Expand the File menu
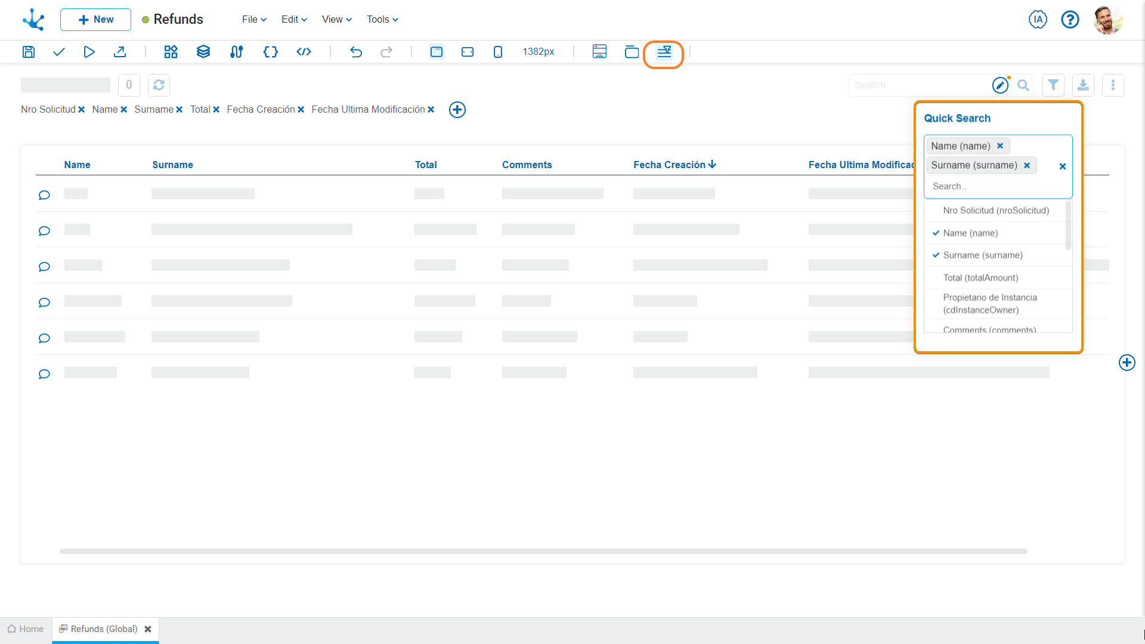Viewport: 1145px width, 644px height. tap(251, 19)
